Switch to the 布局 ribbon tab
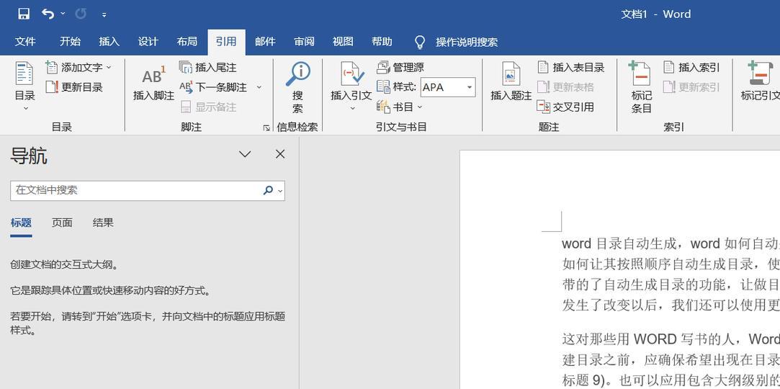 coord(187,42)
